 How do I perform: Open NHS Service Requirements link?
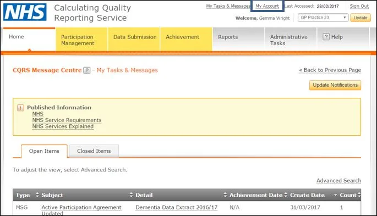tap(67, 120)
